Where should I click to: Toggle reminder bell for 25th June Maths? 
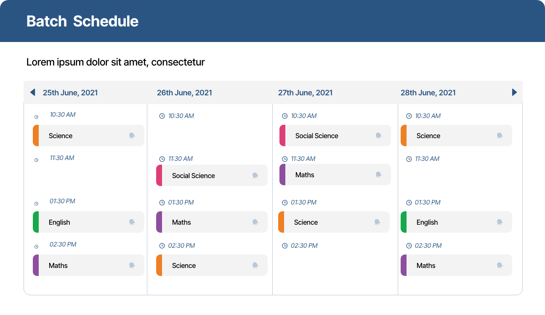(132, 265)
